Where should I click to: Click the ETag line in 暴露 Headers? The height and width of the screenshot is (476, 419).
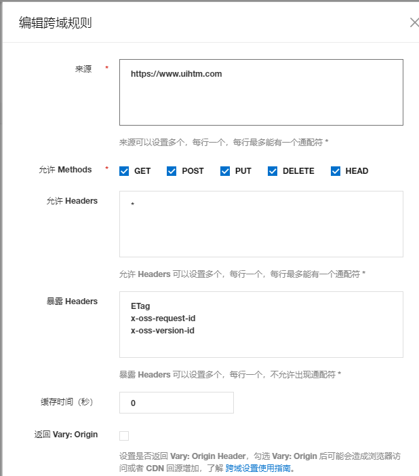click(140, 306)
